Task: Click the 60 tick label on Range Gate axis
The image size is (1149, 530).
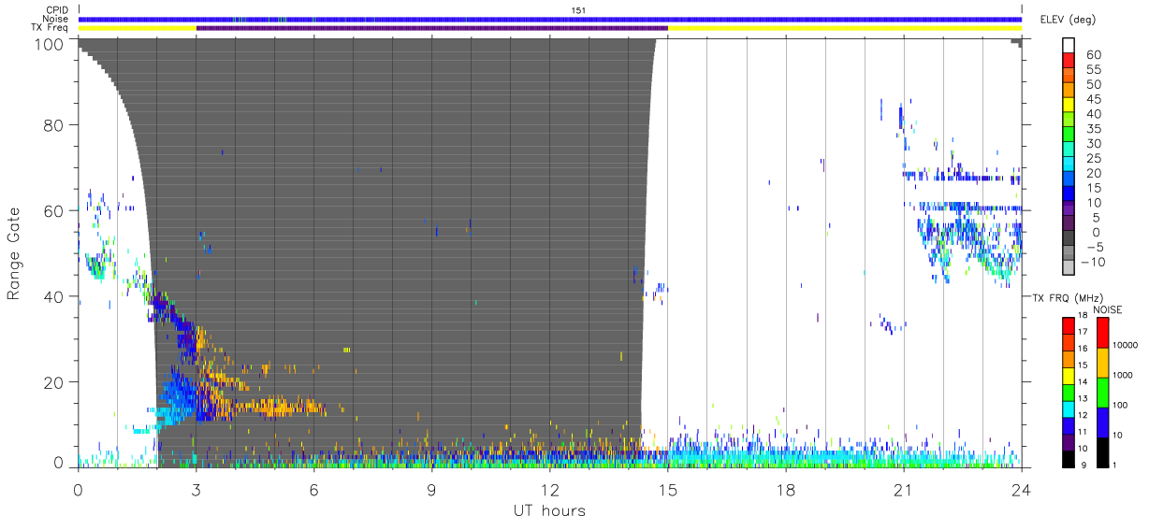Action: click(53, 210)
